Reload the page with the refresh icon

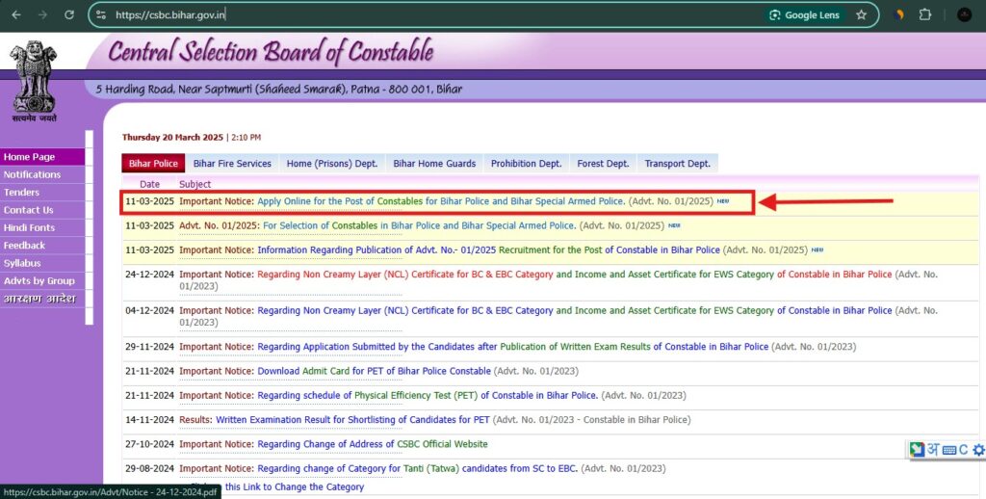[x=69, y=14]
